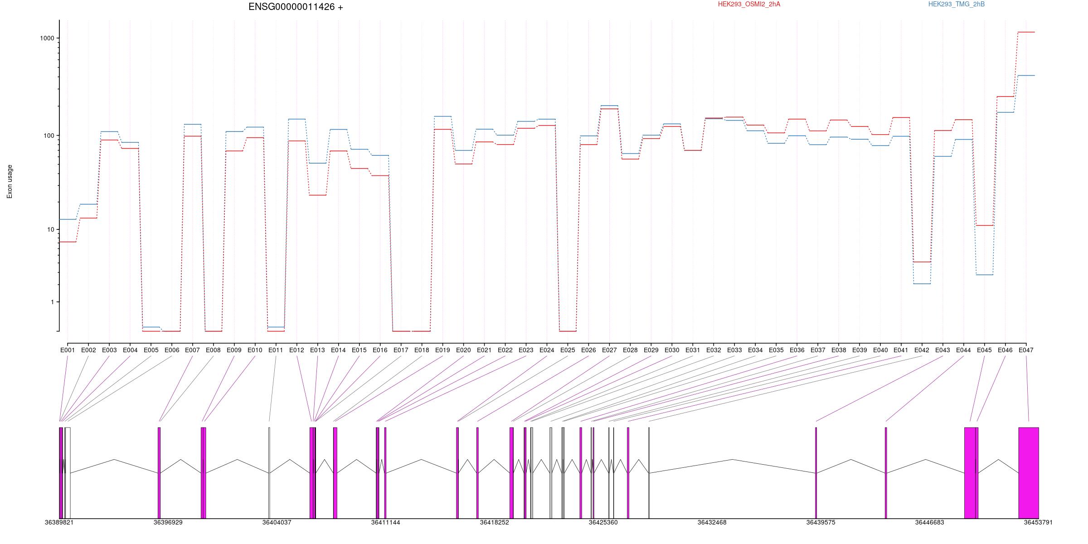Click exon label E005
Image resolution: width=1088 pixels, height=544 pixels.
pyautogui.click(x=151, y=350)
